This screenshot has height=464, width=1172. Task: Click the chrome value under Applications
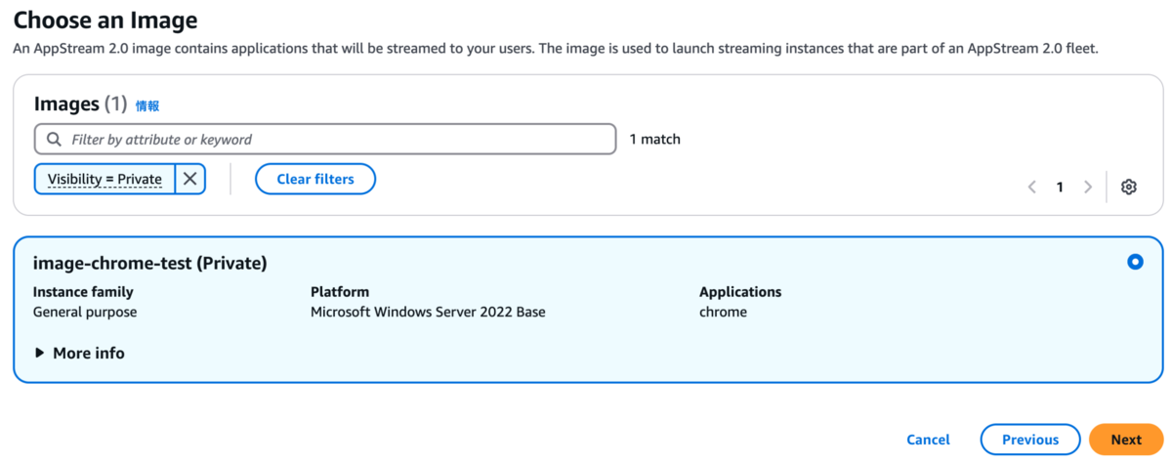(723, 313)
